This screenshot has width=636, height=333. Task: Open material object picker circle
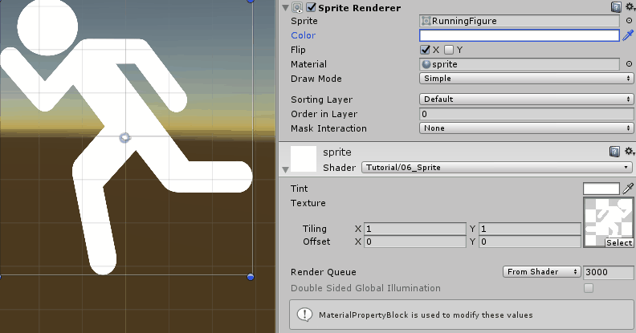629,64
